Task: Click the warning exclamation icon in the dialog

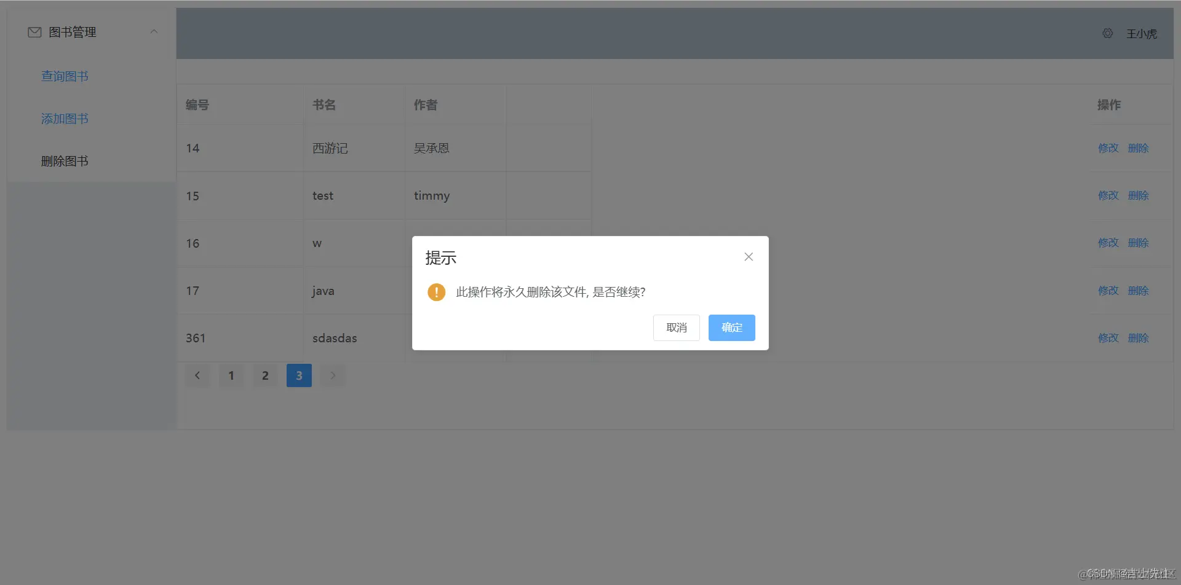Action: [x=437, y=292]
